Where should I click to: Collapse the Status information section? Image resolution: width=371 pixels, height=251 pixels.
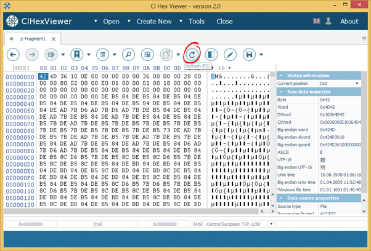281,76
